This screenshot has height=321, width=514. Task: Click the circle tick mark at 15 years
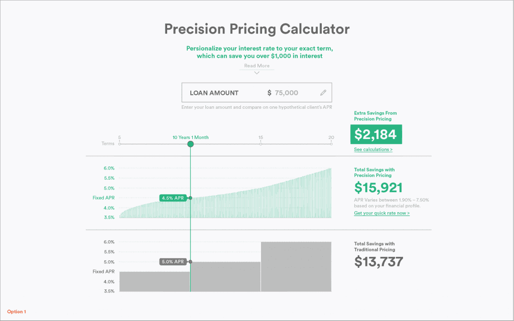click(x=261, y=143)
